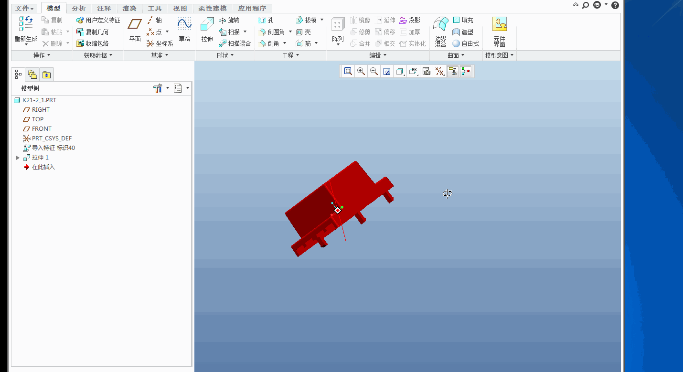Switch to the 分析 ribbon tab
This screenshot has height=372, width=683.
[79, 9]
